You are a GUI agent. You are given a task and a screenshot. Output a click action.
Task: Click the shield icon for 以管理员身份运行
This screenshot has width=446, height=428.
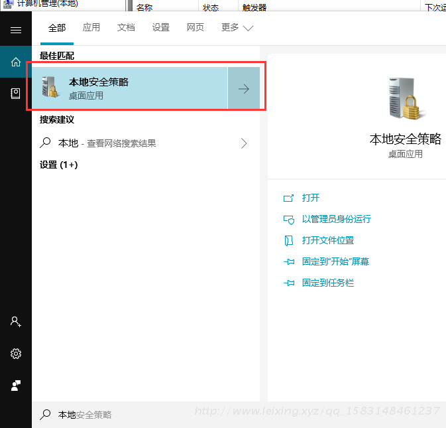(289, 220)
